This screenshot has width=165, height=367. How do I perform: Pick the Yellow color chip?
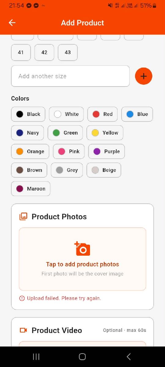click(105, 133)
